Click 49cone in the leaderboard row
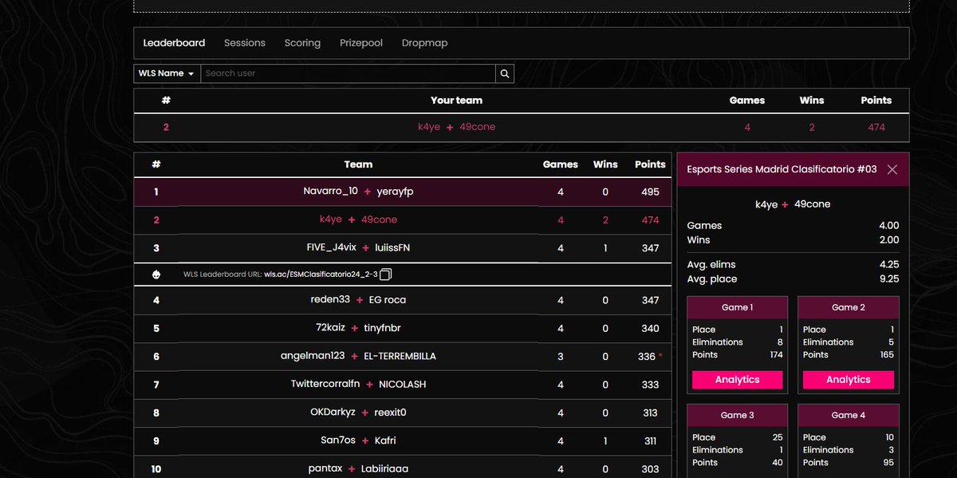Viewport: 957px width, 478px height. coord(379,219)
